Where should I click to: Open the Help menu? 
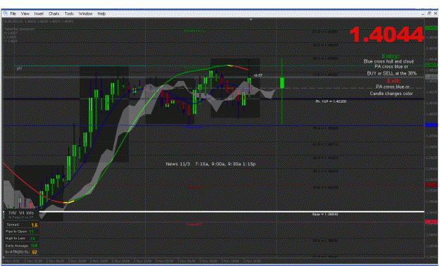point(101,13)
